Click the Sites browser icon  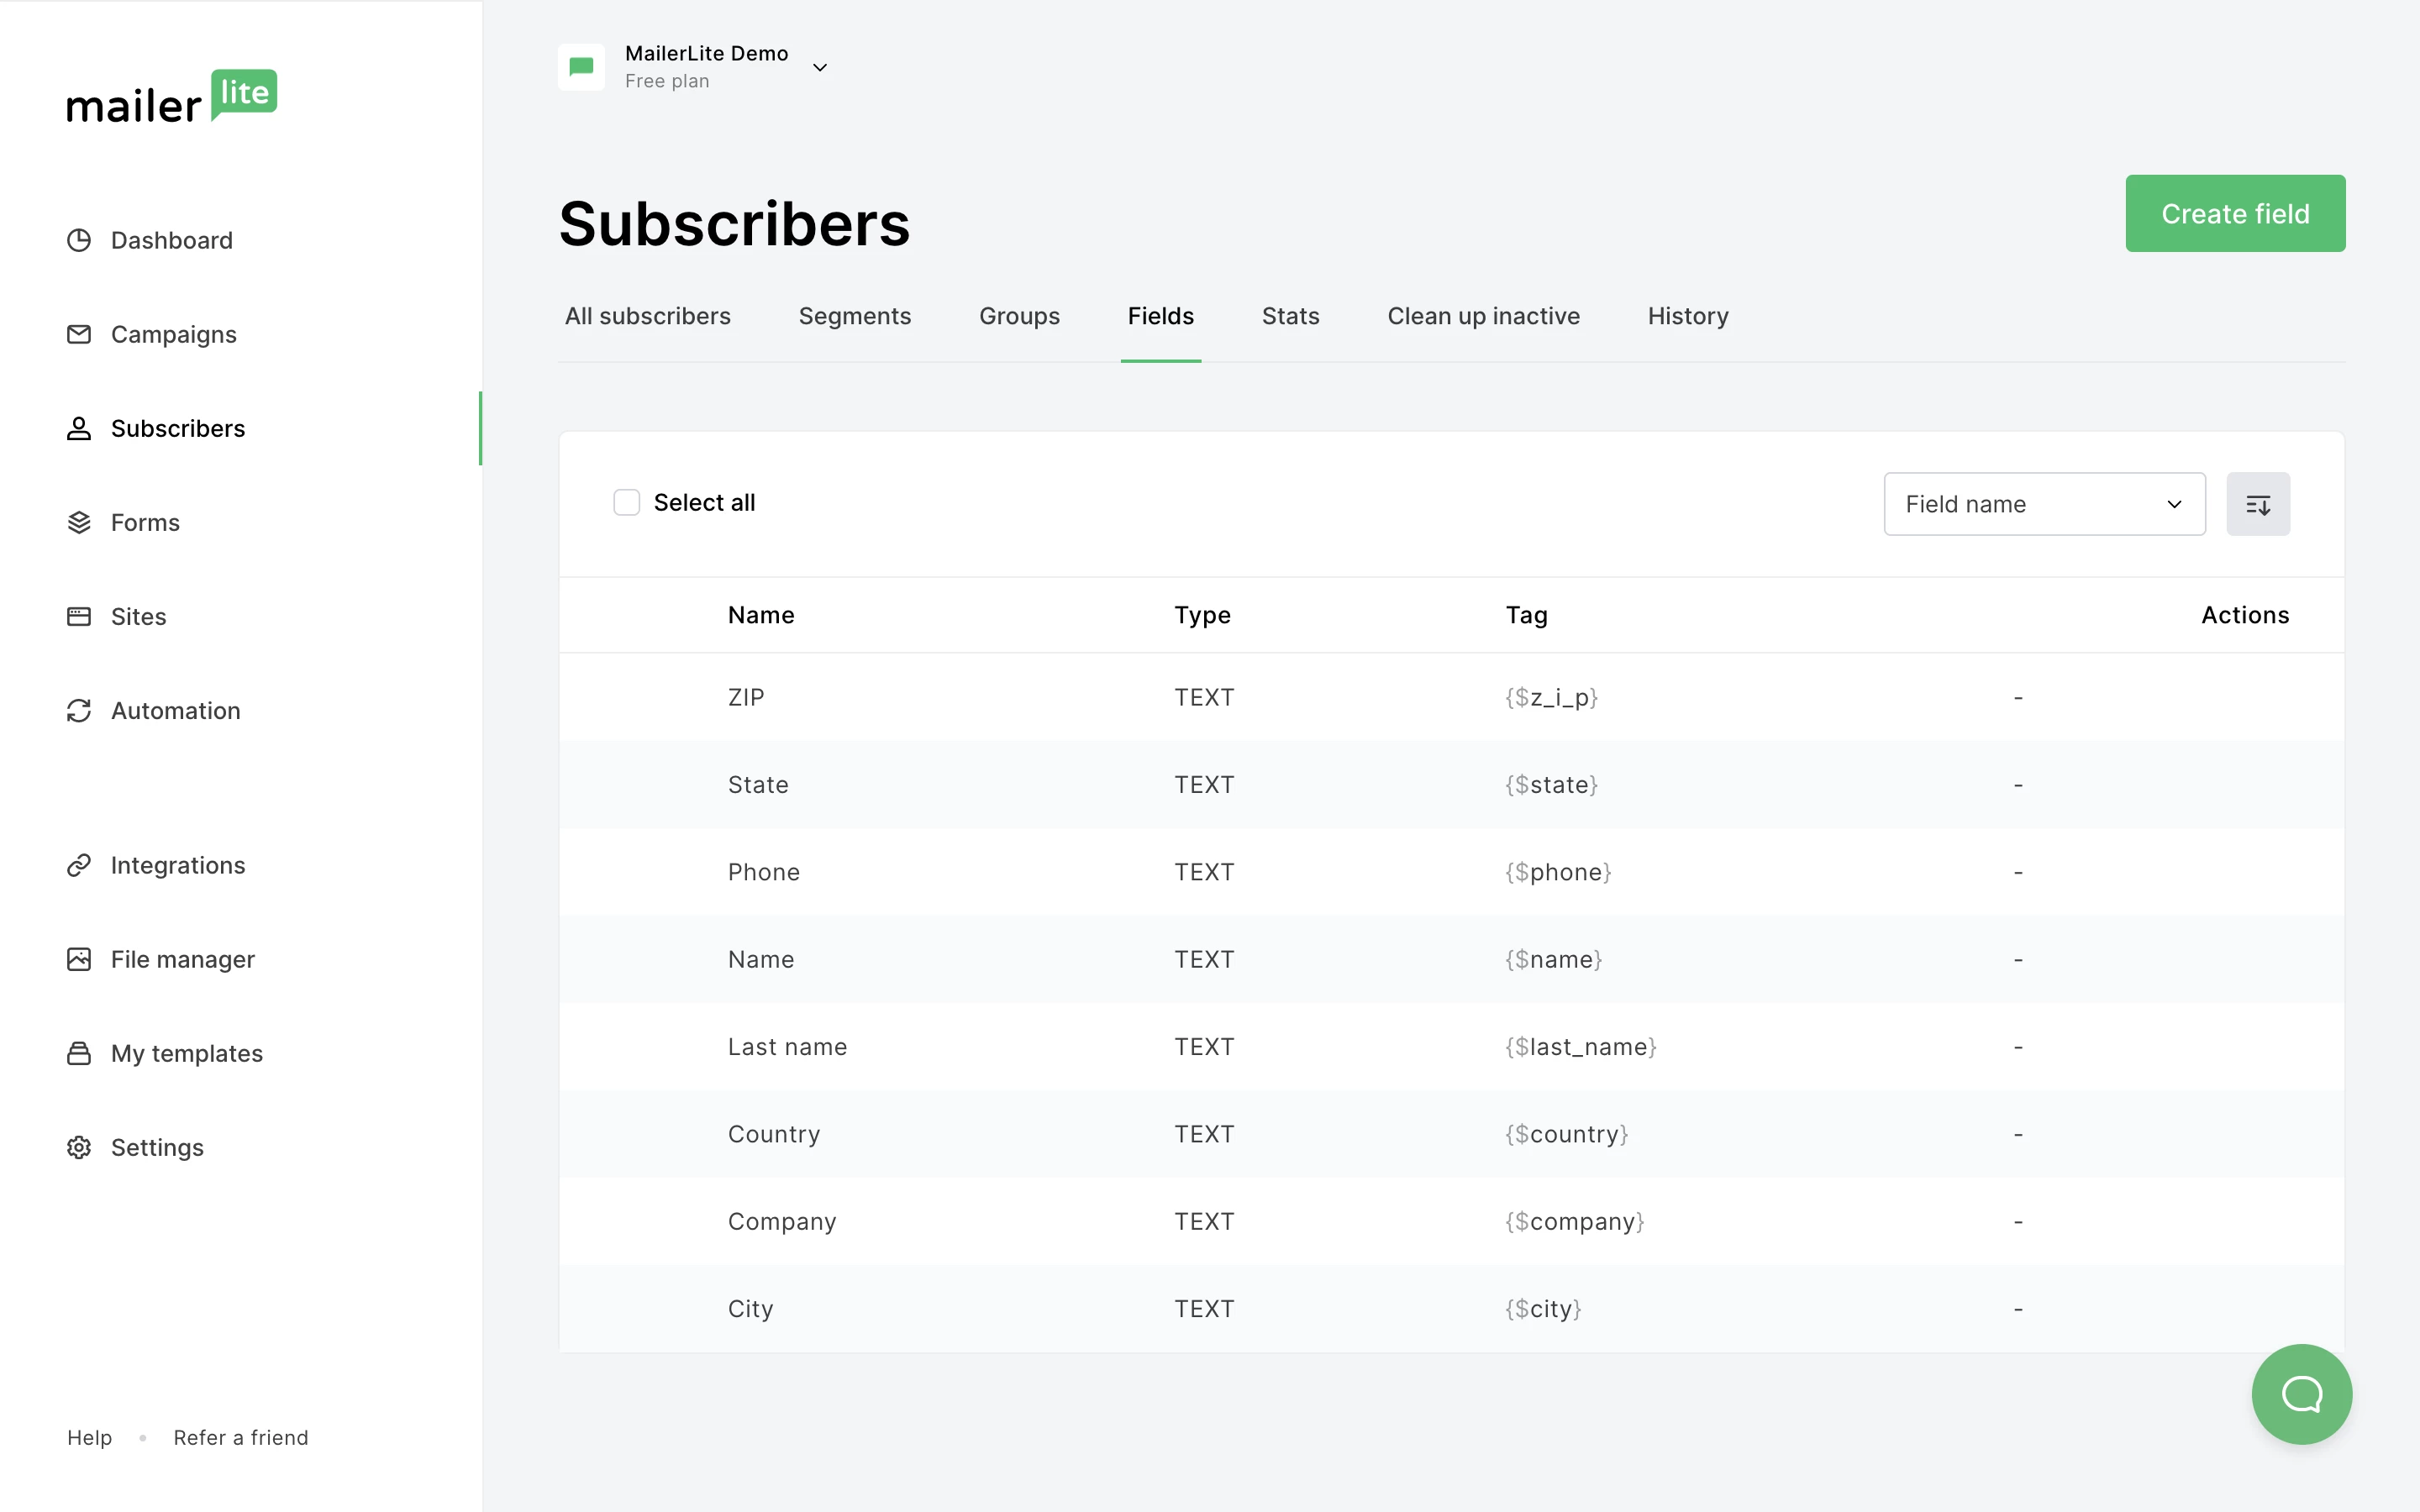click(x=79, y=616)
